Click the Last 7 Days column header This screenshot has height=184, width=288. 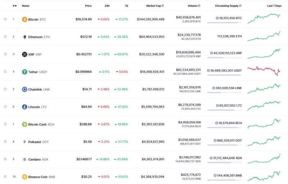coord(274,6)
